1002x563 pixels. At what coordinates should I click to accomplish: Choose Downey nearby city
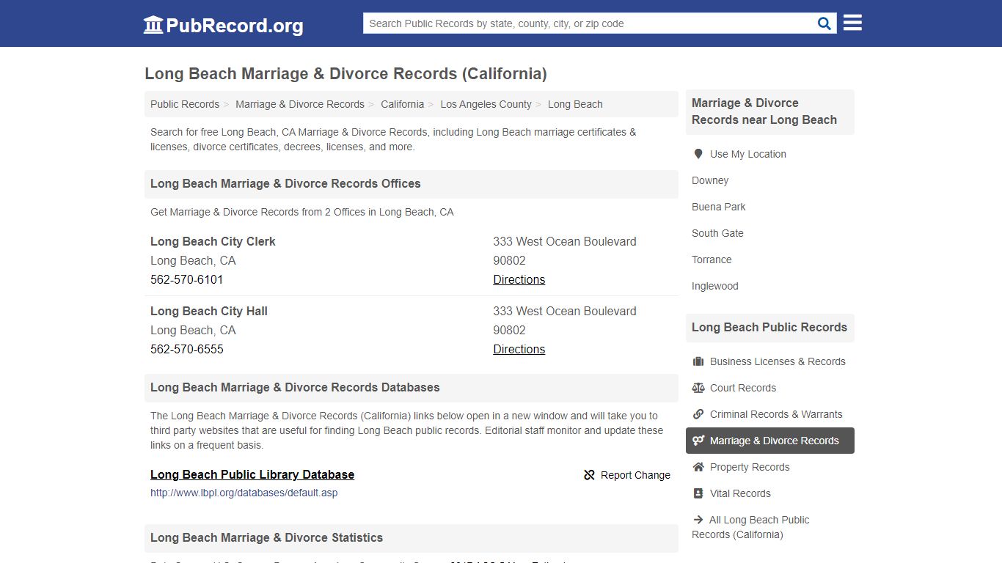(x=710, y=180)
